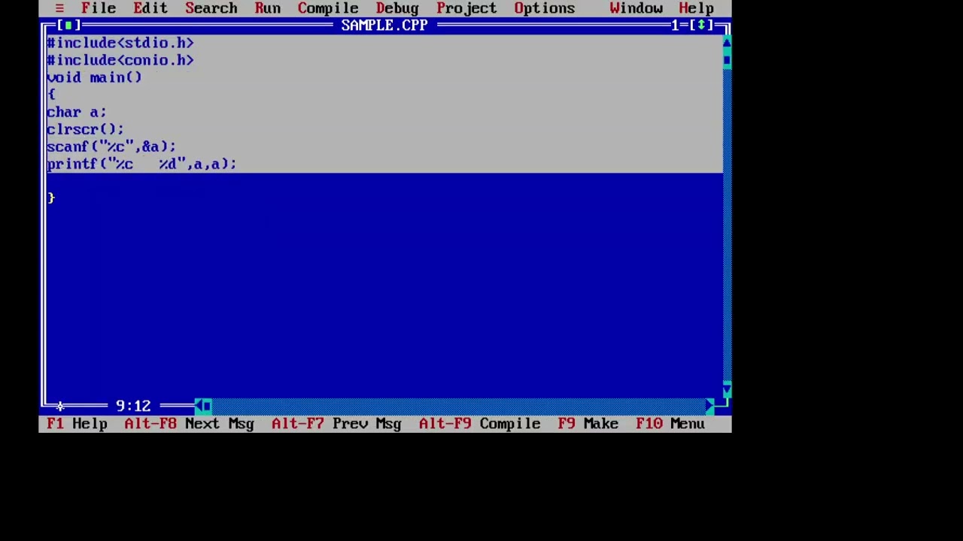963x541 pixels.
Task: Click F10 Menu shortcut
Action: (670, 424)
